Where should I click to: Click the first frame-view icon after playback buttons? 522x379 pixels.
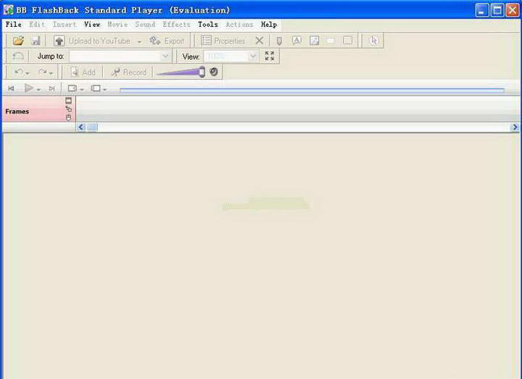[72, 88]
